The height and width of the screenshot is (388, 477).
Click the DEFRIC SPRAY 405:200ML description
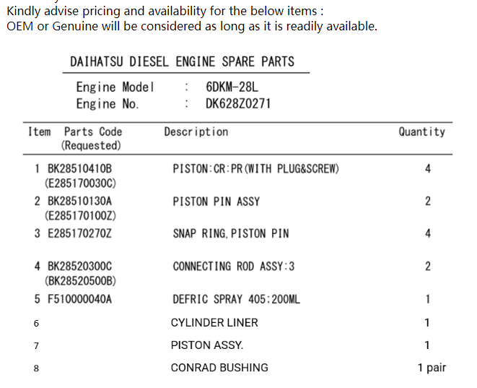click(236, 299)
